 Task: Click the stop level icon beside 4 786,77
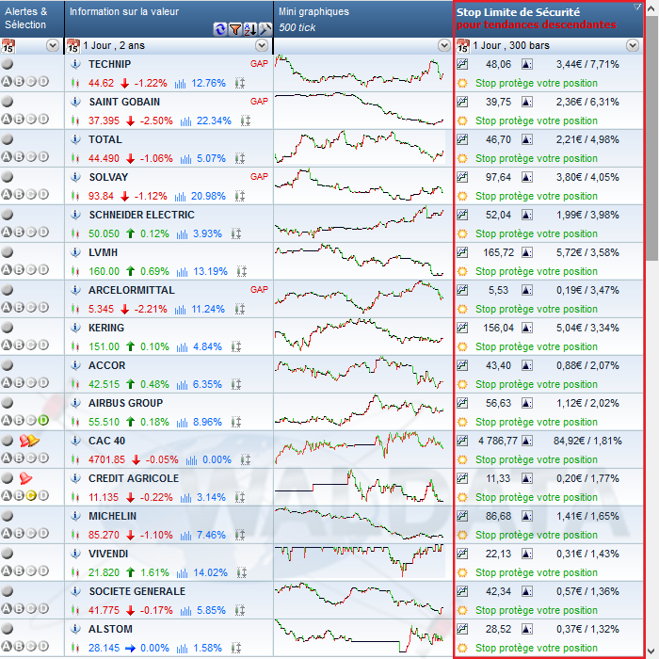tap(526, 441)
